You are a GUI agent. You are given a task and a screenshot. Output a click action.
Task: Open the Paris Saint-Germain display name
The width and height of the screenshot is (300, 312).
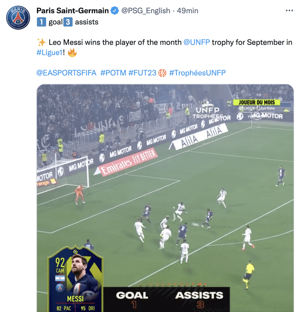pos(72,11)
